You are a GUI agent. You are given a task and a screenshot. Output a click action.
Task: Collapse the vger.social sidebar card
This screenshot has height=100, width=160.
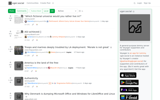coord(134,11)
